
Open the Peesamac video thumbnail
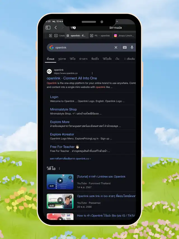click(60, 201)
